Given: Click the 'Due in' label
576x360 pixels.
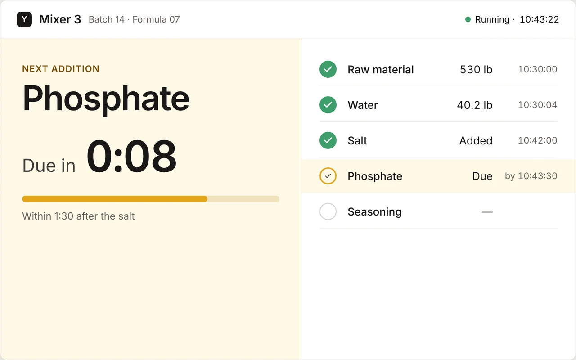Looking at the screenshot, I should click(49, 166).
